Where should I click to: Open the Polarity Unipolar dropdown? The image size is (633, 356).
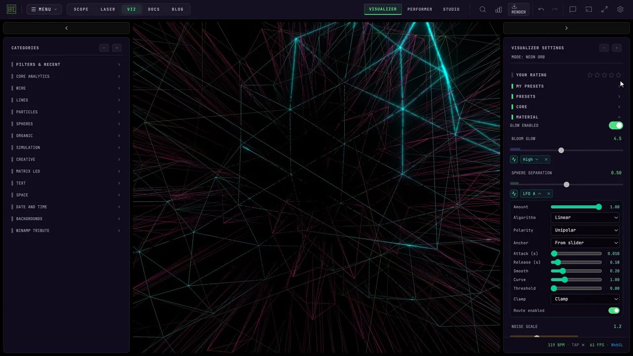click(x=586, y=230)
